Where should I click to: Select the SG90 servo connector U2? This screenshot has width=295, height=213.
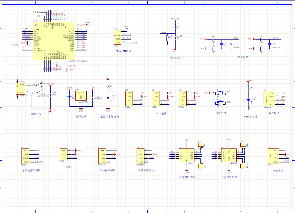pos(64,154)
